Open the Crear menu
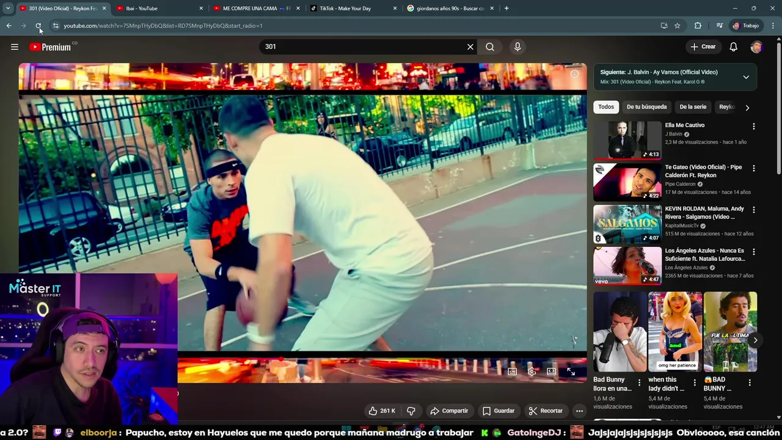 pyautogui.click(x=703, y=47)
